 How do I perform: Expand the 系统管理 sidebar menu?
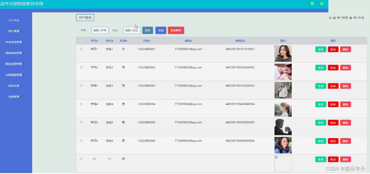pos(15,97)
